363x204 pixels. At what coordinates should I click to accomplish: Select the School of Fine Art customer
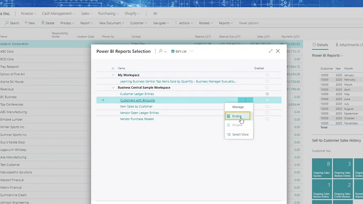[13, 74]
